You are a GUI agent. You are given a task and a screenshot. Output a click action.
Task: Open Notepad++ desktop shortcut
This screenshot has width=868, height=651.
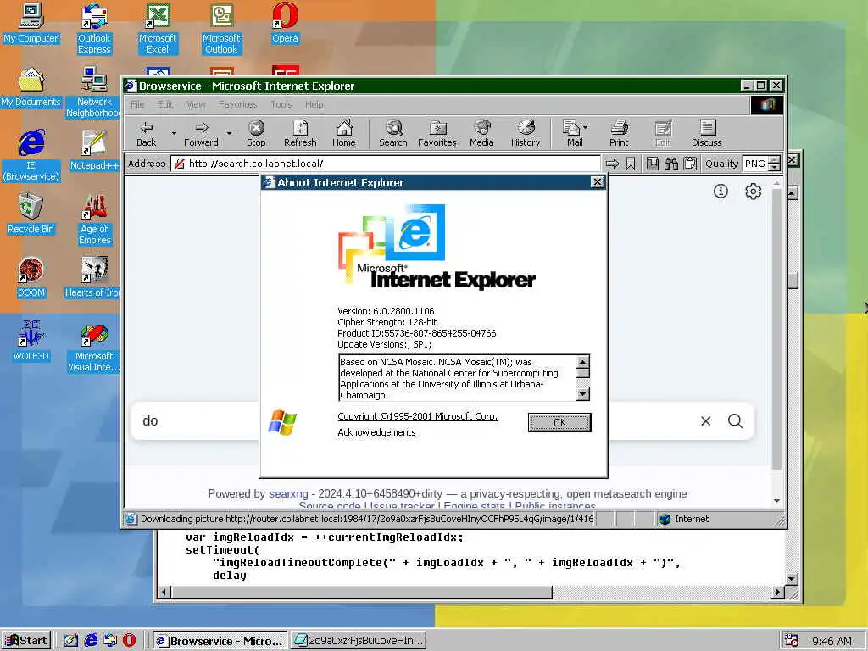[94, 151]
